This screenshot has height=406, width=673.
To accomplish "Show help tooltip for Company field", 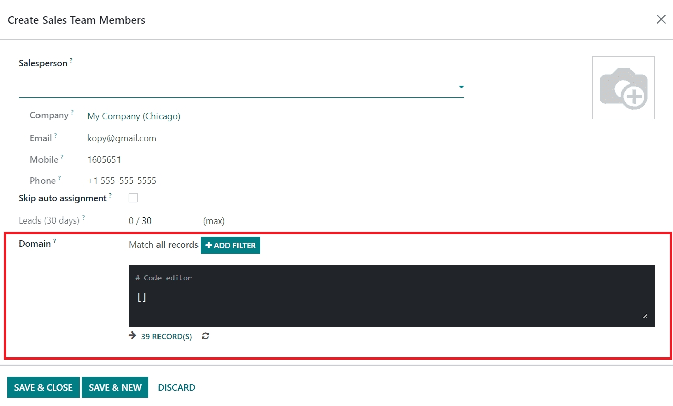I will (72, 112).
